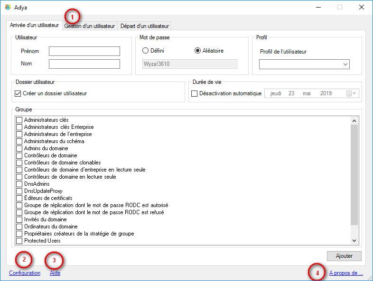Check the Admins du domaine group
Viewport: 373px width, 281px height.
pos(19,148)
